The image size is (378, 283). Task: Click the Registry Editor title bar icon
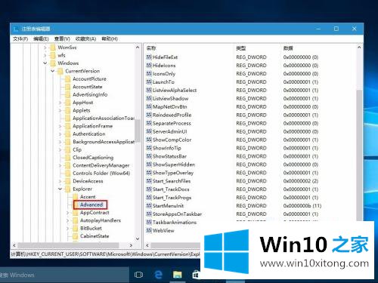point(16,29)
